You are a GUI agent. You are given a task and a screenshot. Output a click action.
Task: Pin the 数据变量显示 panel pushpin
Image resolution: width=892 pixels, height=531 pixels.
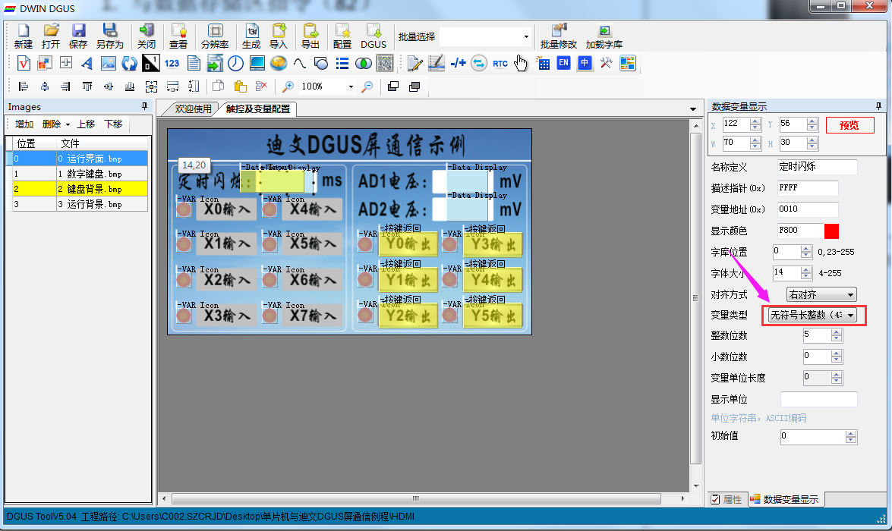tap(879, 106)
